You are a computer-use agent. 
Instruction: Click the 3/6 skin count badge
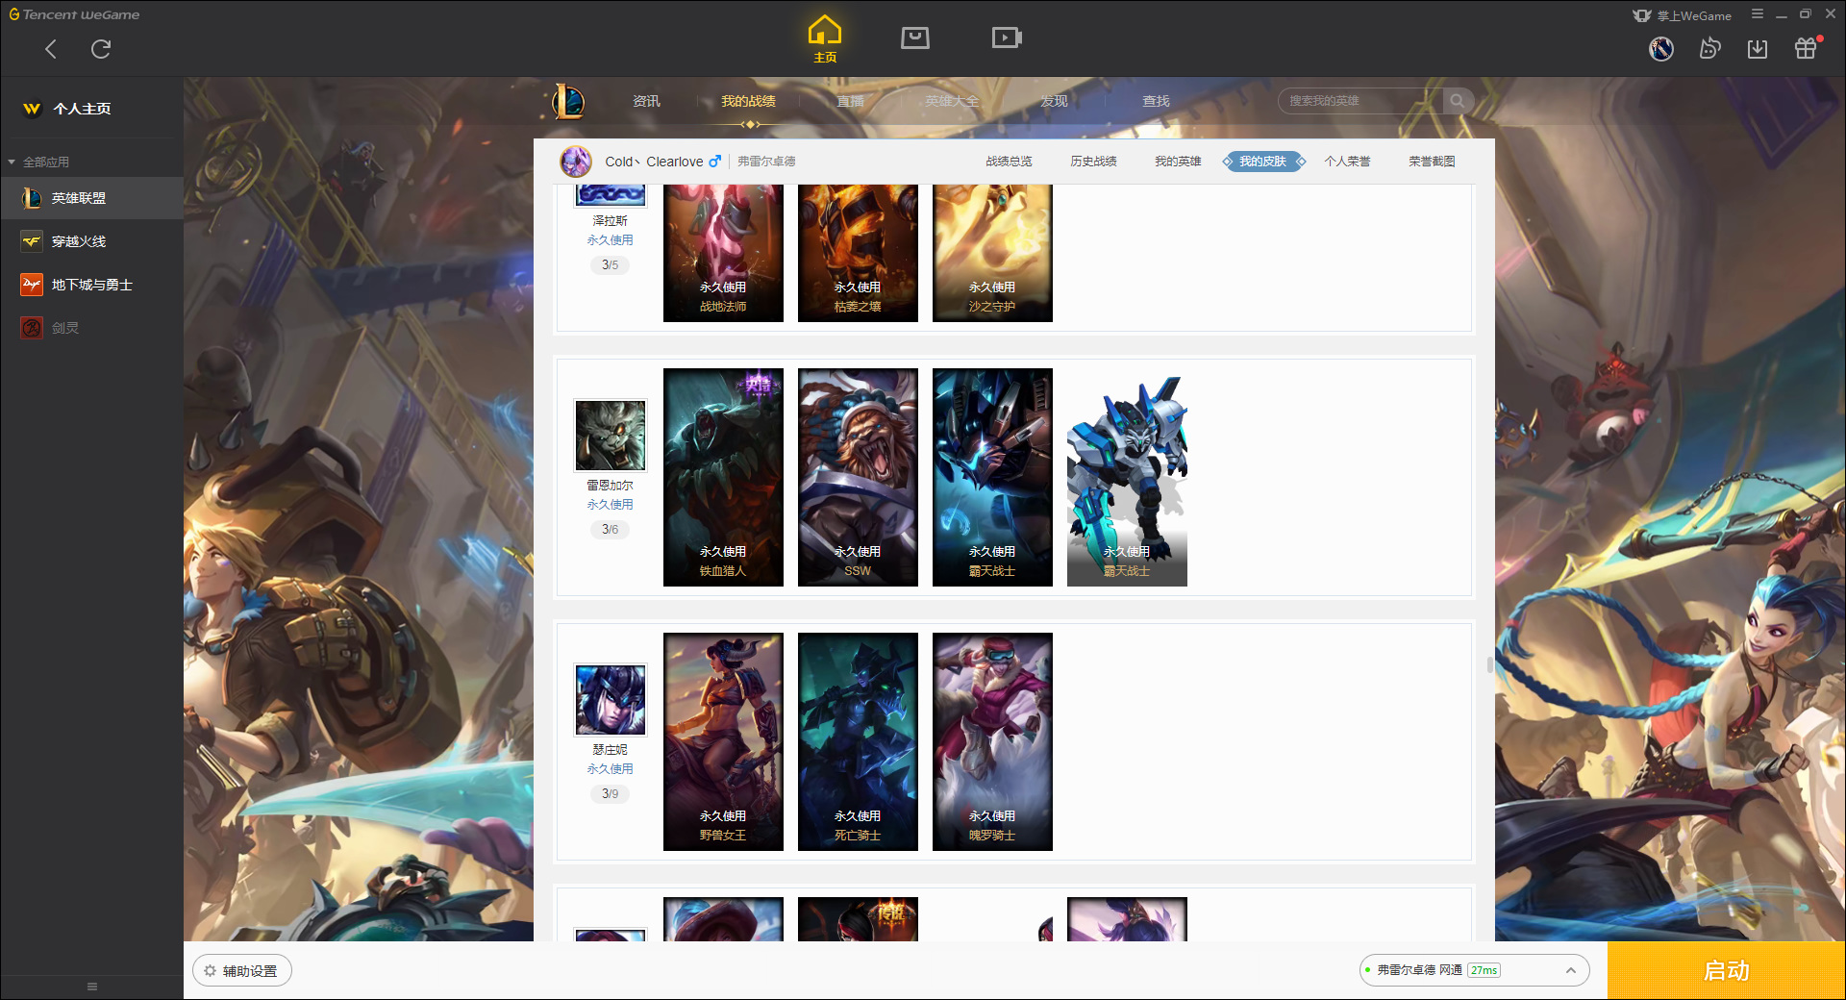pos(611,530)
